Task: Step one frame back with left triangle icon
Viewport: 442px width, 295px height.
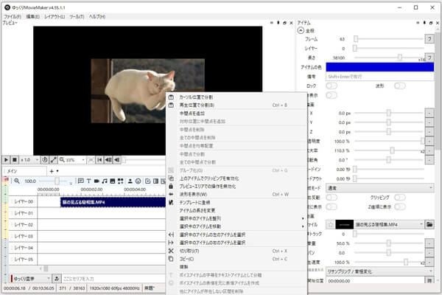Action: pyautogui.click(x=116, y=160)
